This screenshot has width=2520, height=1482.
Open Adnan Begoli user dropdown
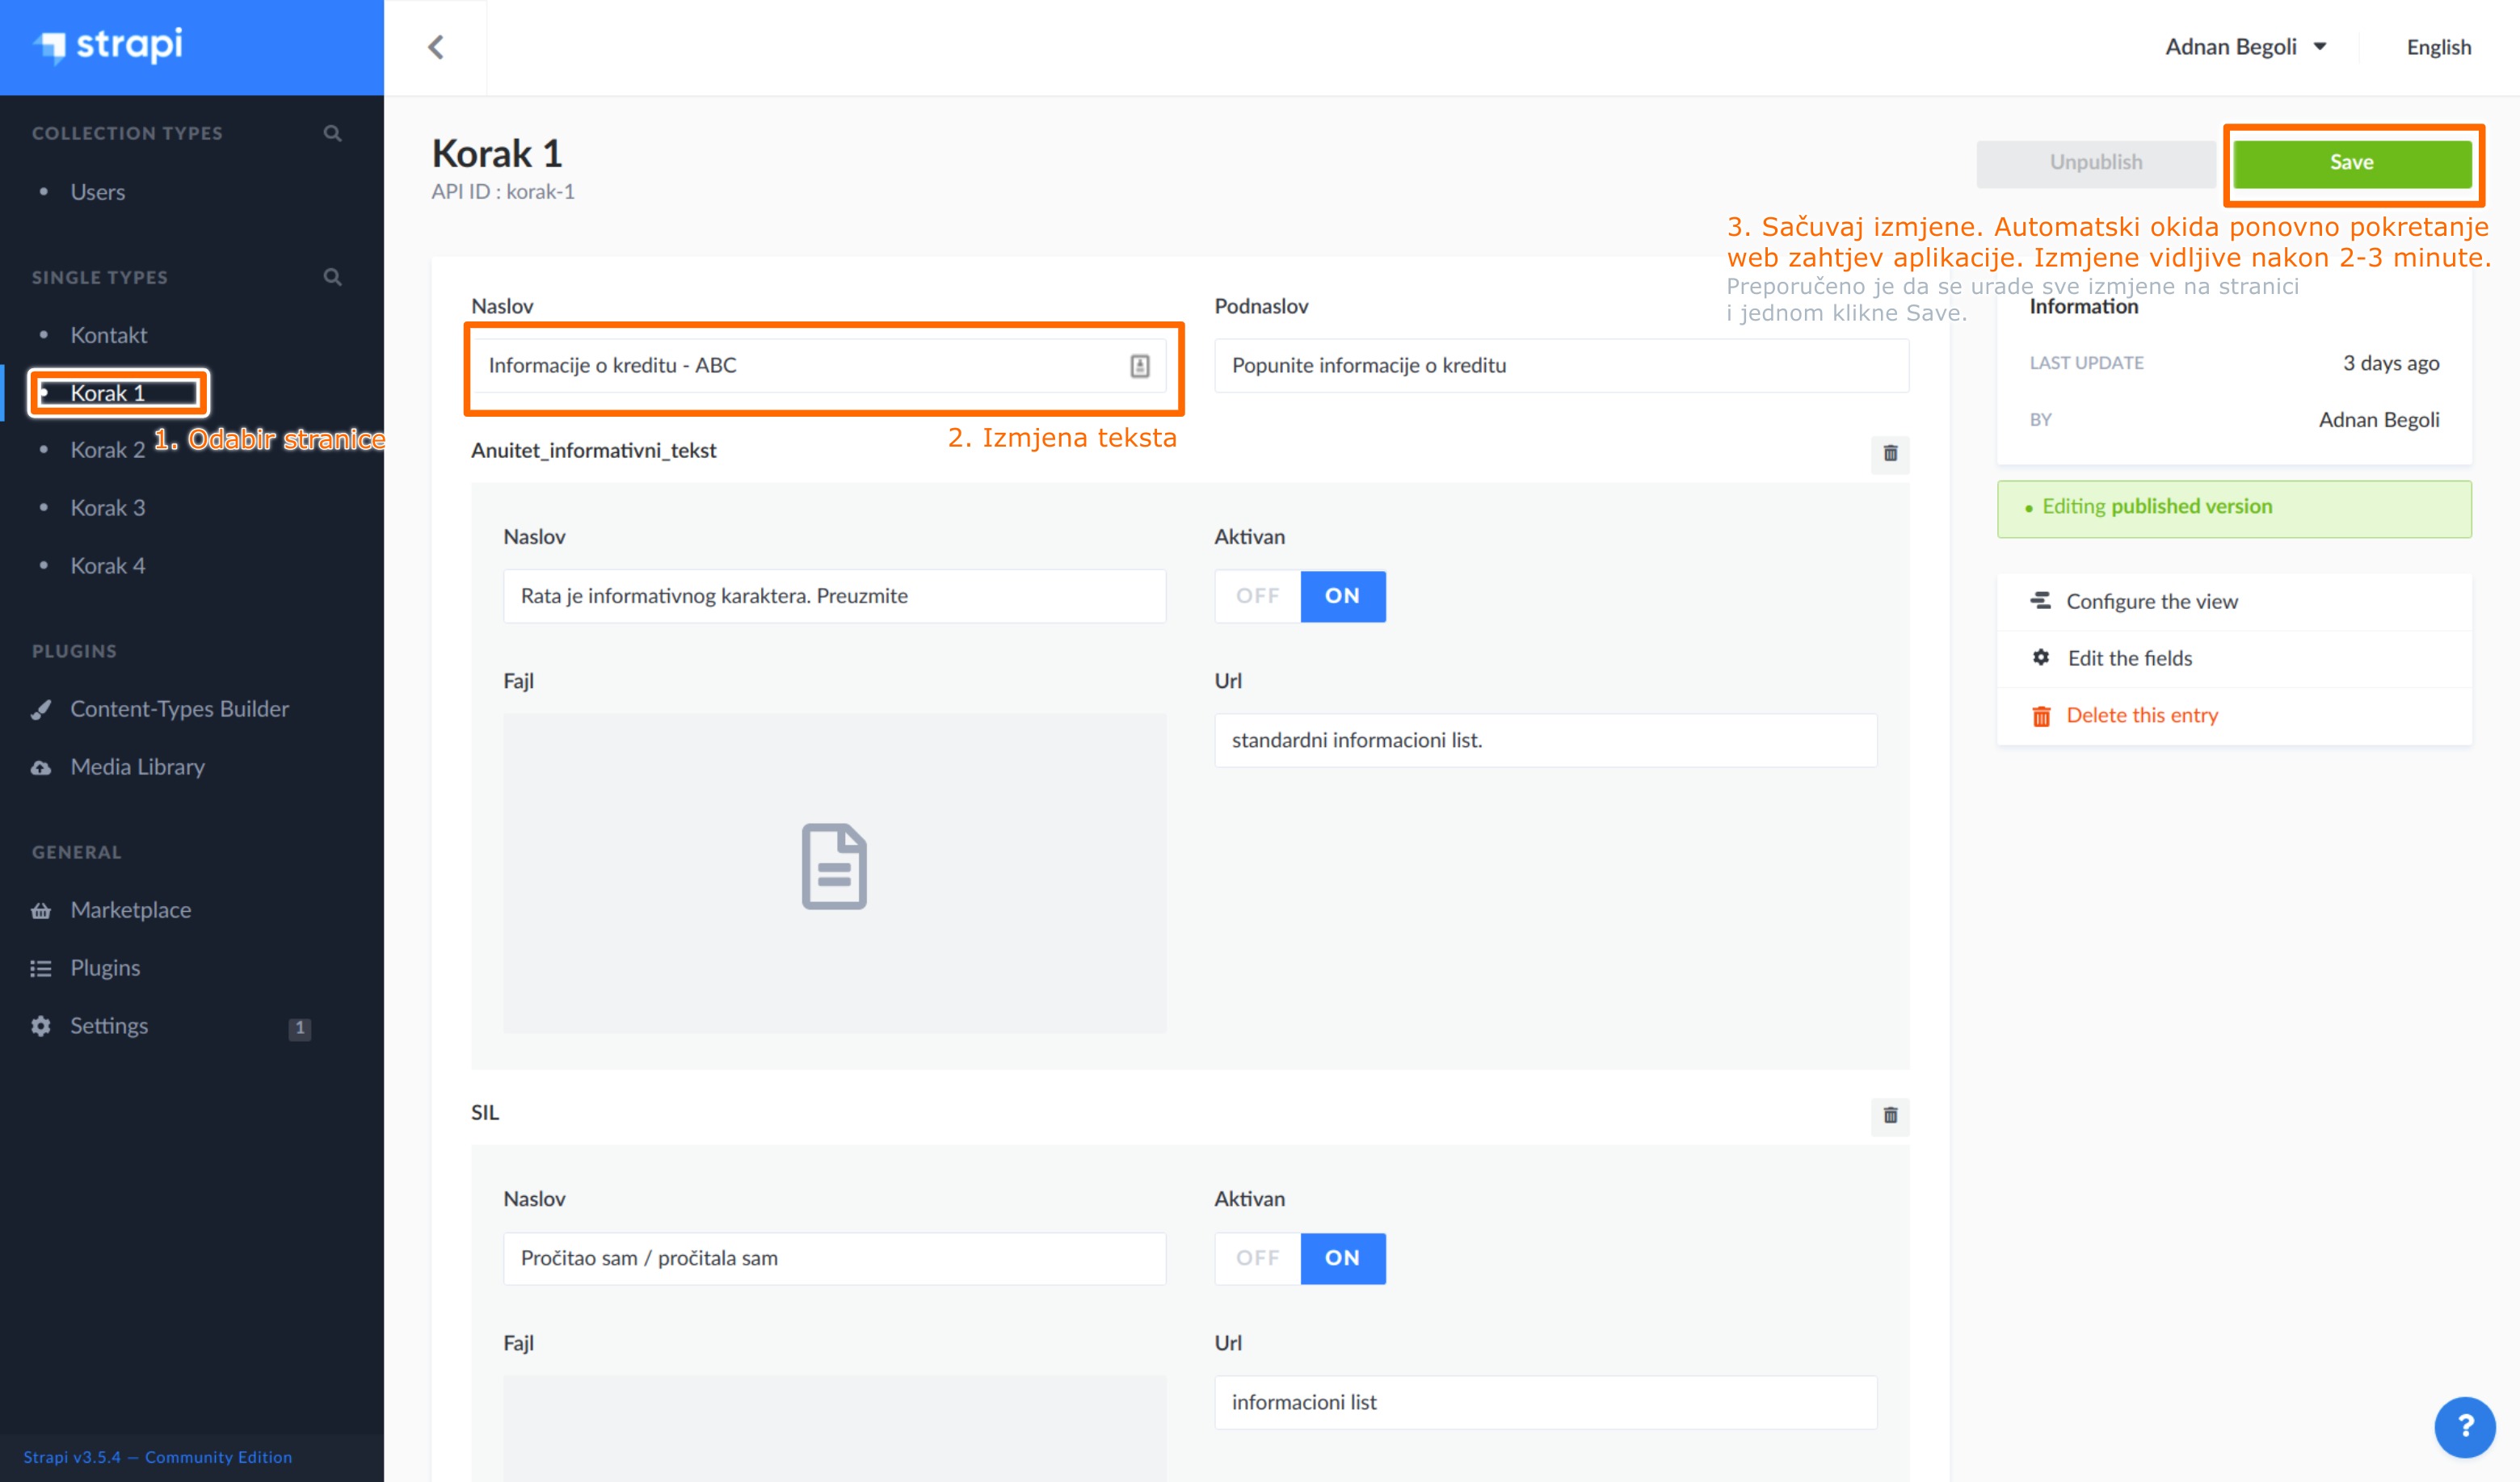click(2245, 47)
